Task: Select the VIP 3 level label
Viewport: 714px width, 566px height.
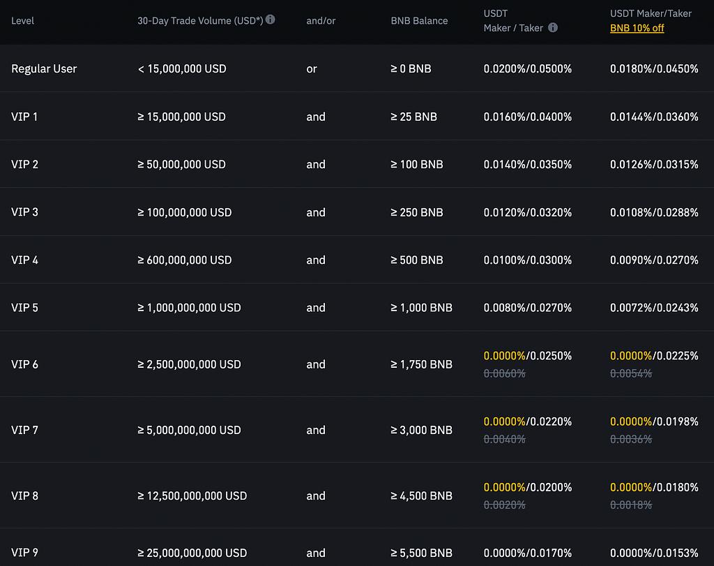Action: [x=24, y=212]
